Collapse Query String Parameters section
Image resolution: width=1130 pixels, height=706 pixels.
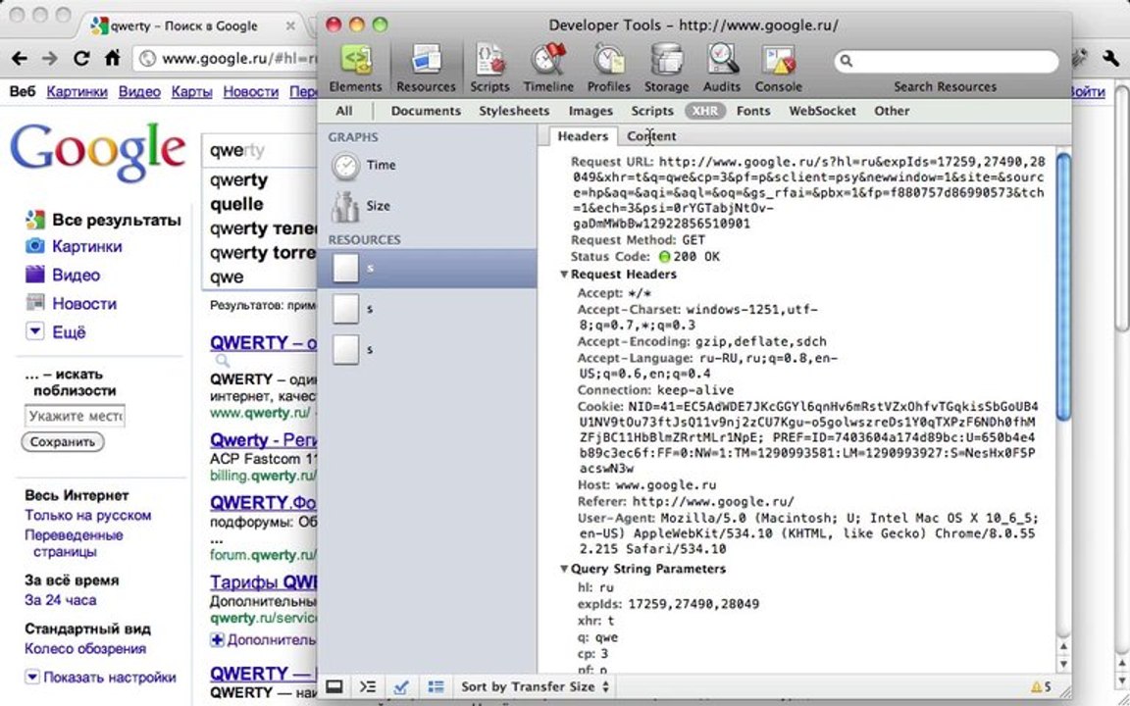(x=564, y=569)
